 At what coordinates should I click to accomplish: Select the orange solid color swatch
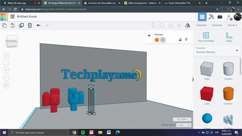(157, 40)
